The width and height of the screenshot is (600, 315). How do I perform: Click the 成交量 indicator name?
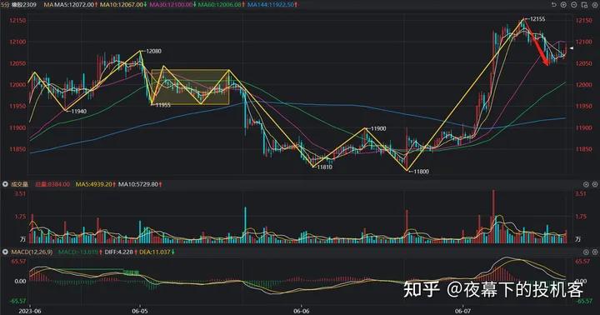[18, 184]
